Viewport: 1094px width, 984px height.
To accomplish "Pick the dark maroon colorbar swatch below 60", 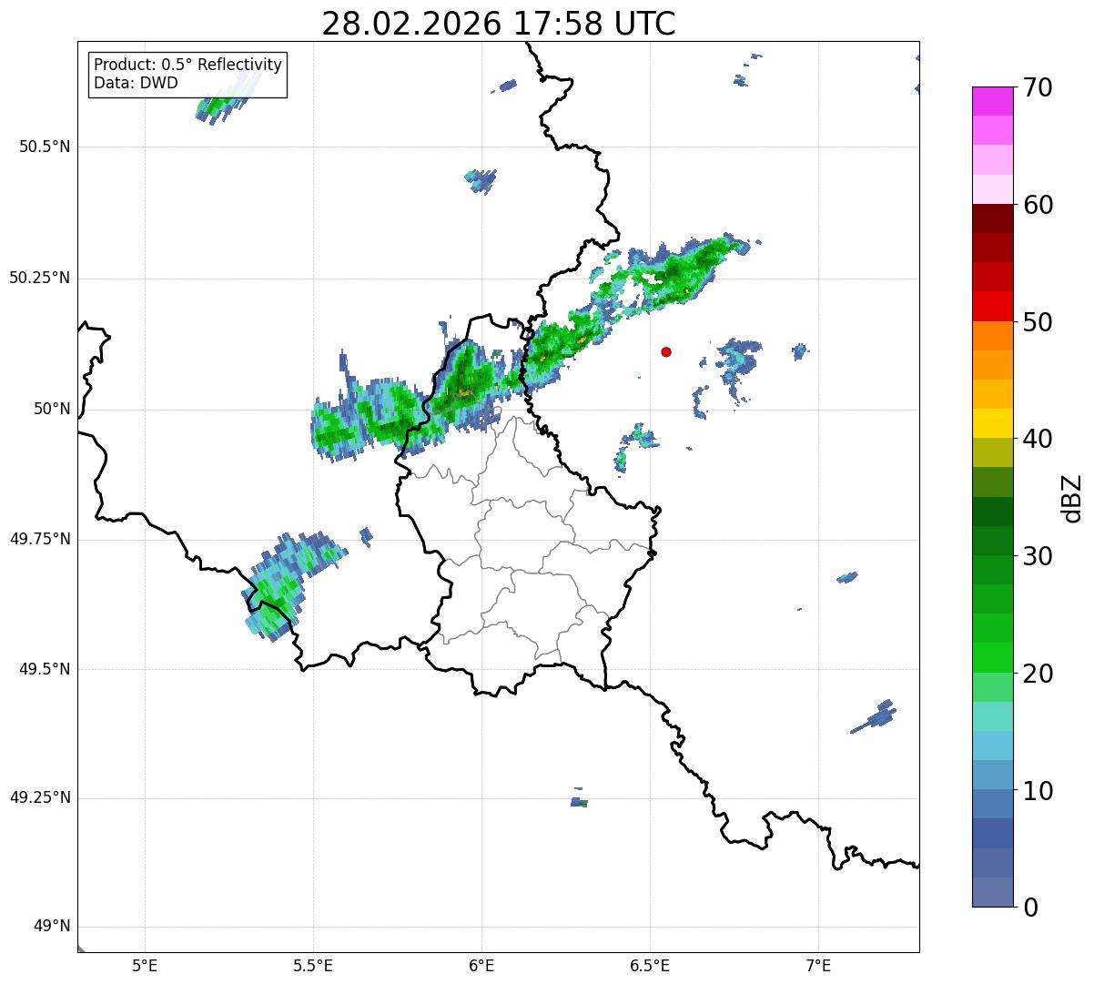I will click(993, 218).
